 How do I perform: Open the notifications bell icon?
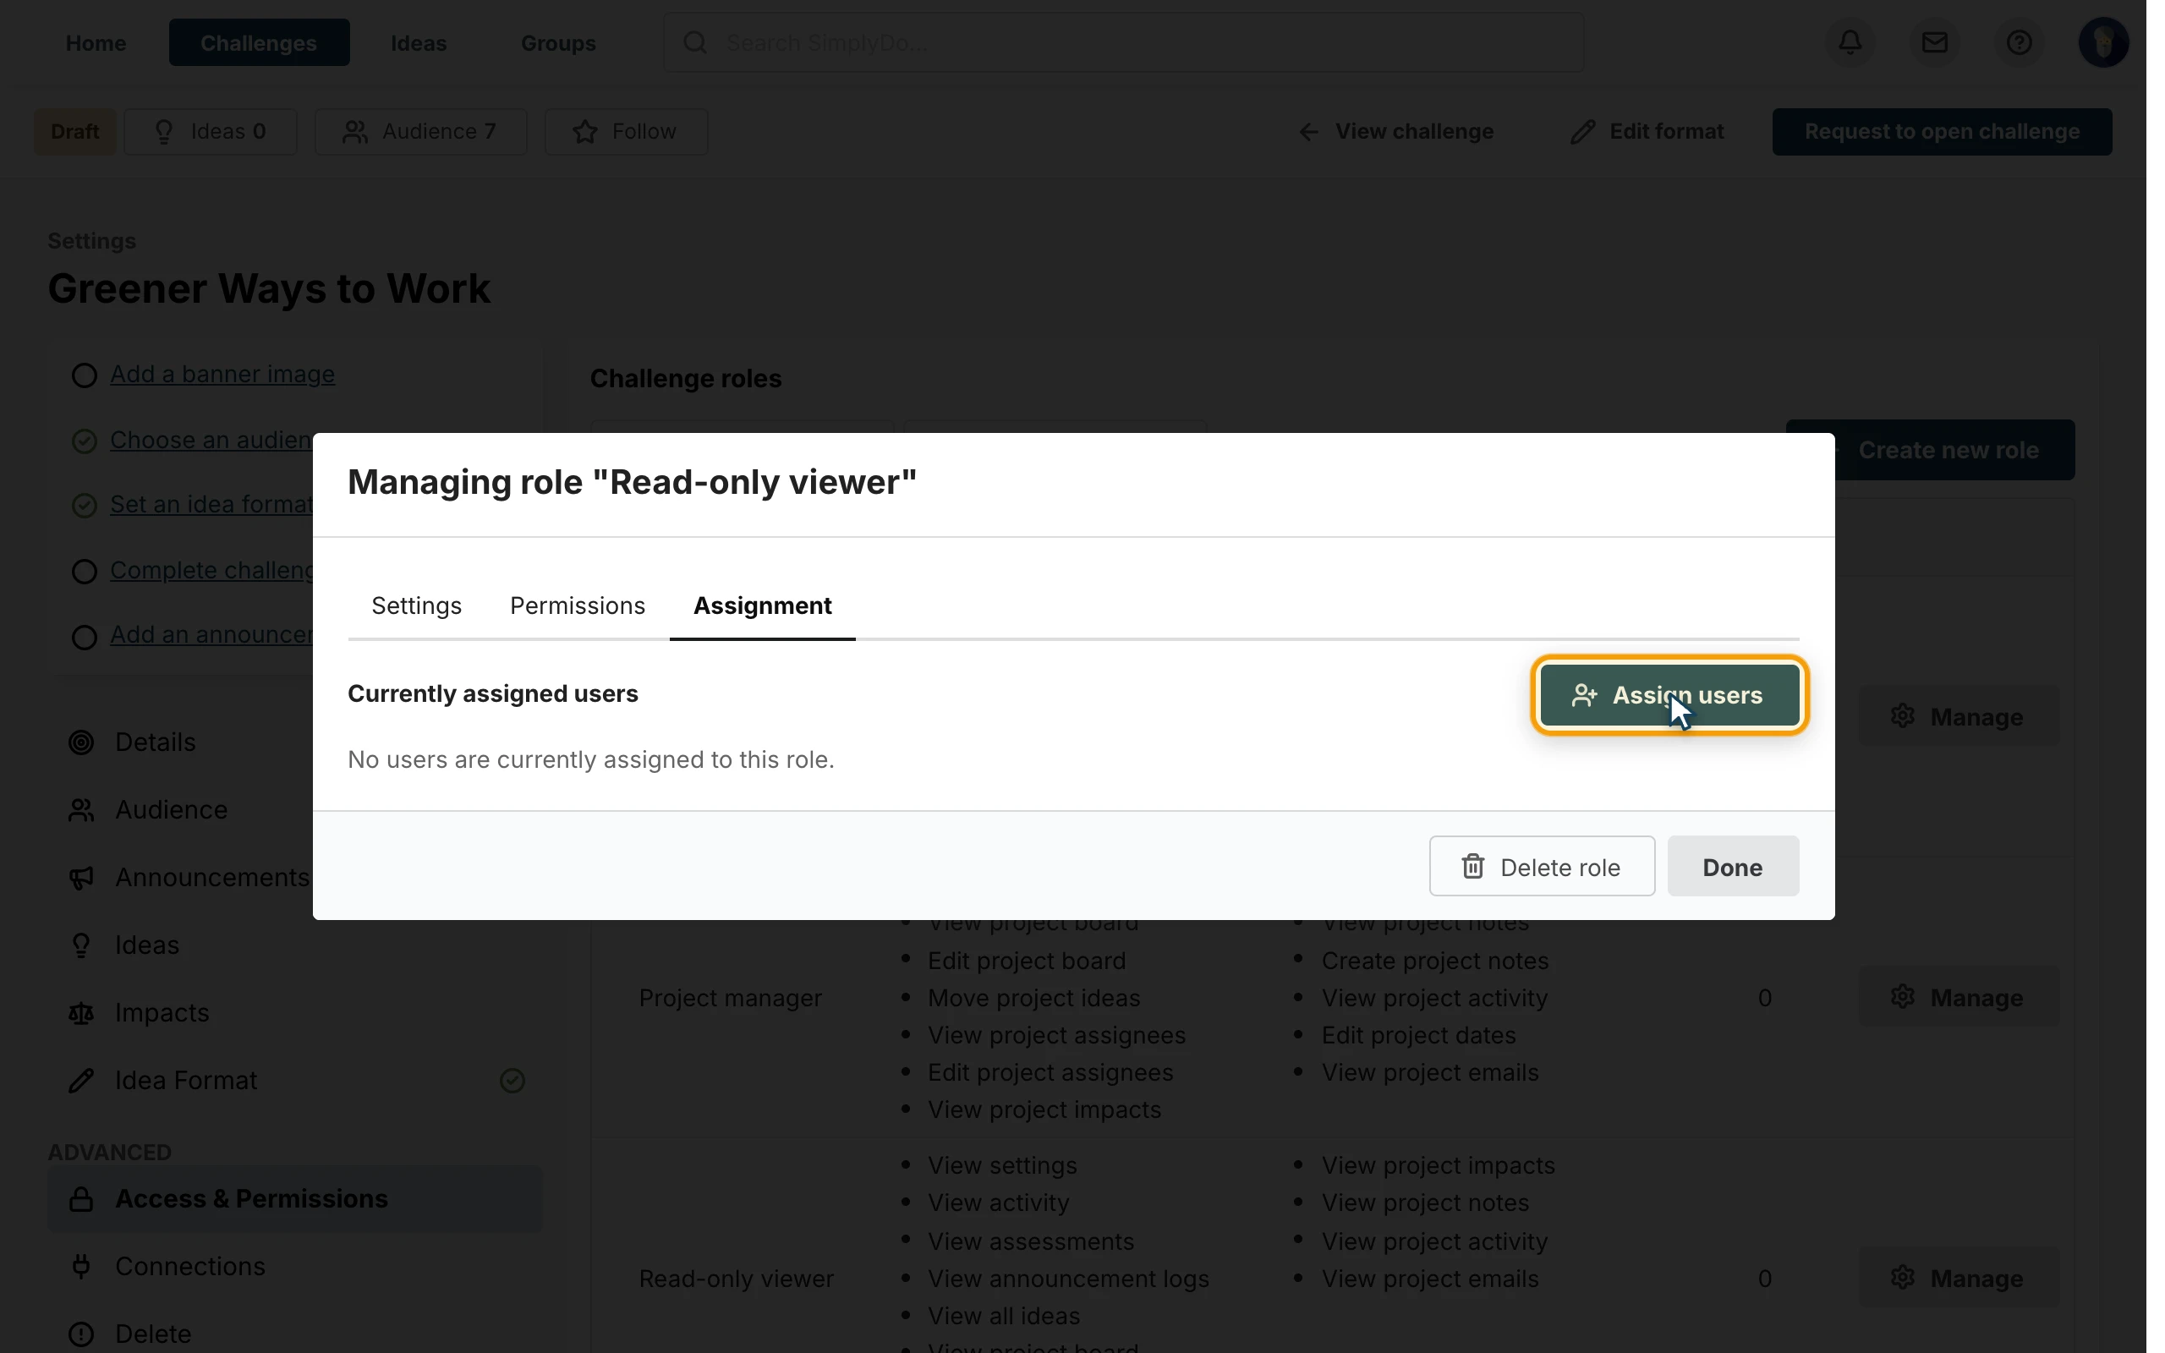click(x=1850, y=42)
